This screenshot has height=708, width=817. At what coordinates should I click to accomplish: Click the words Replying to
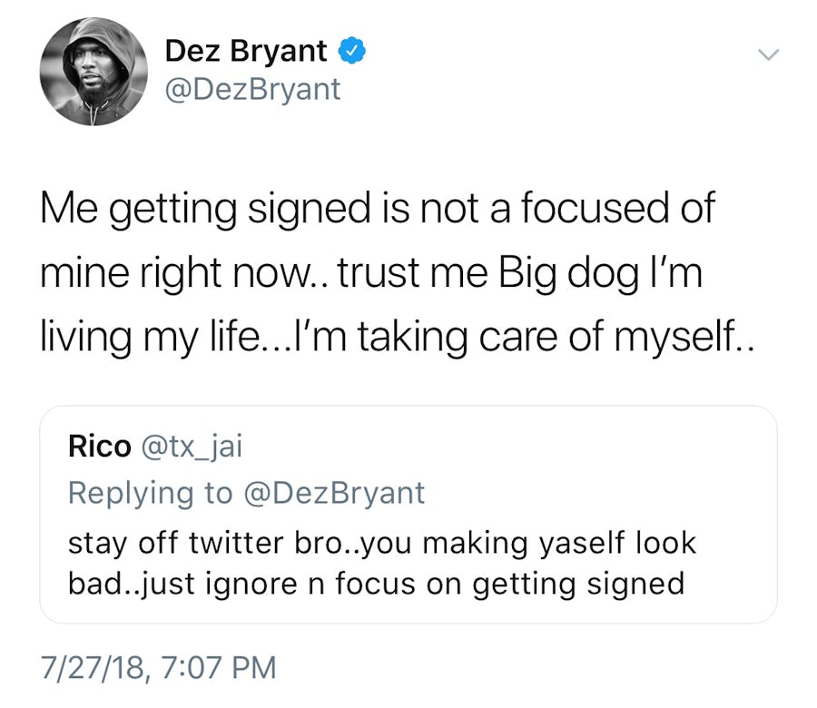point(150,493)
